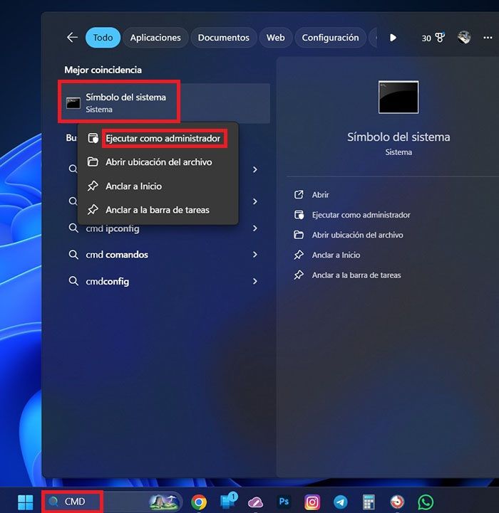Choose Anclar a la barra de tareas in context menu
Screen dimensions: 499x513
(158, 210)
